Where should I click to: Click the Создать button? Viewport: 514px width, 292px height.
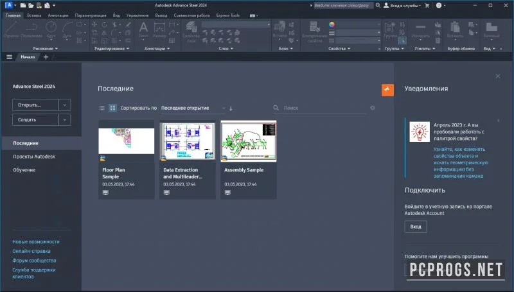(35, 120)
